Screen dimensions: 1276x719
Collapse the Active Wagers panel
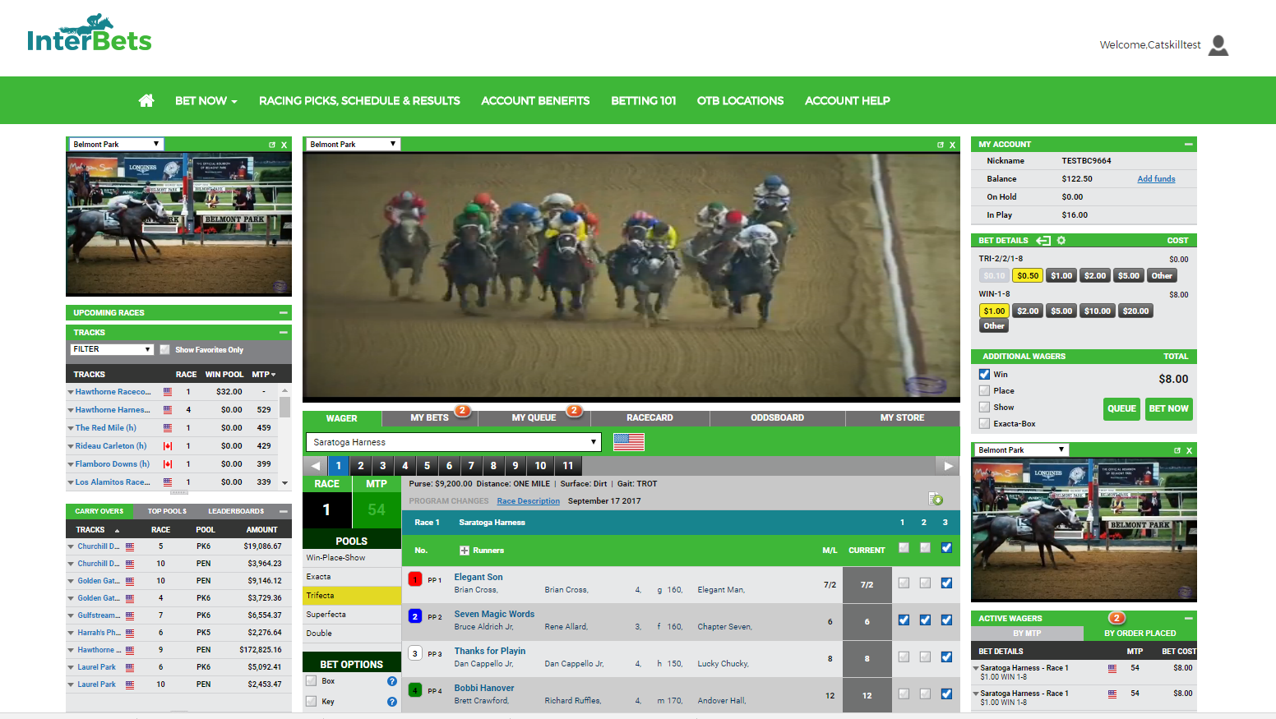1189,619
